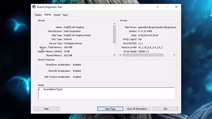Click the Next Page button
Screen dimensions: 212x119
110,109
